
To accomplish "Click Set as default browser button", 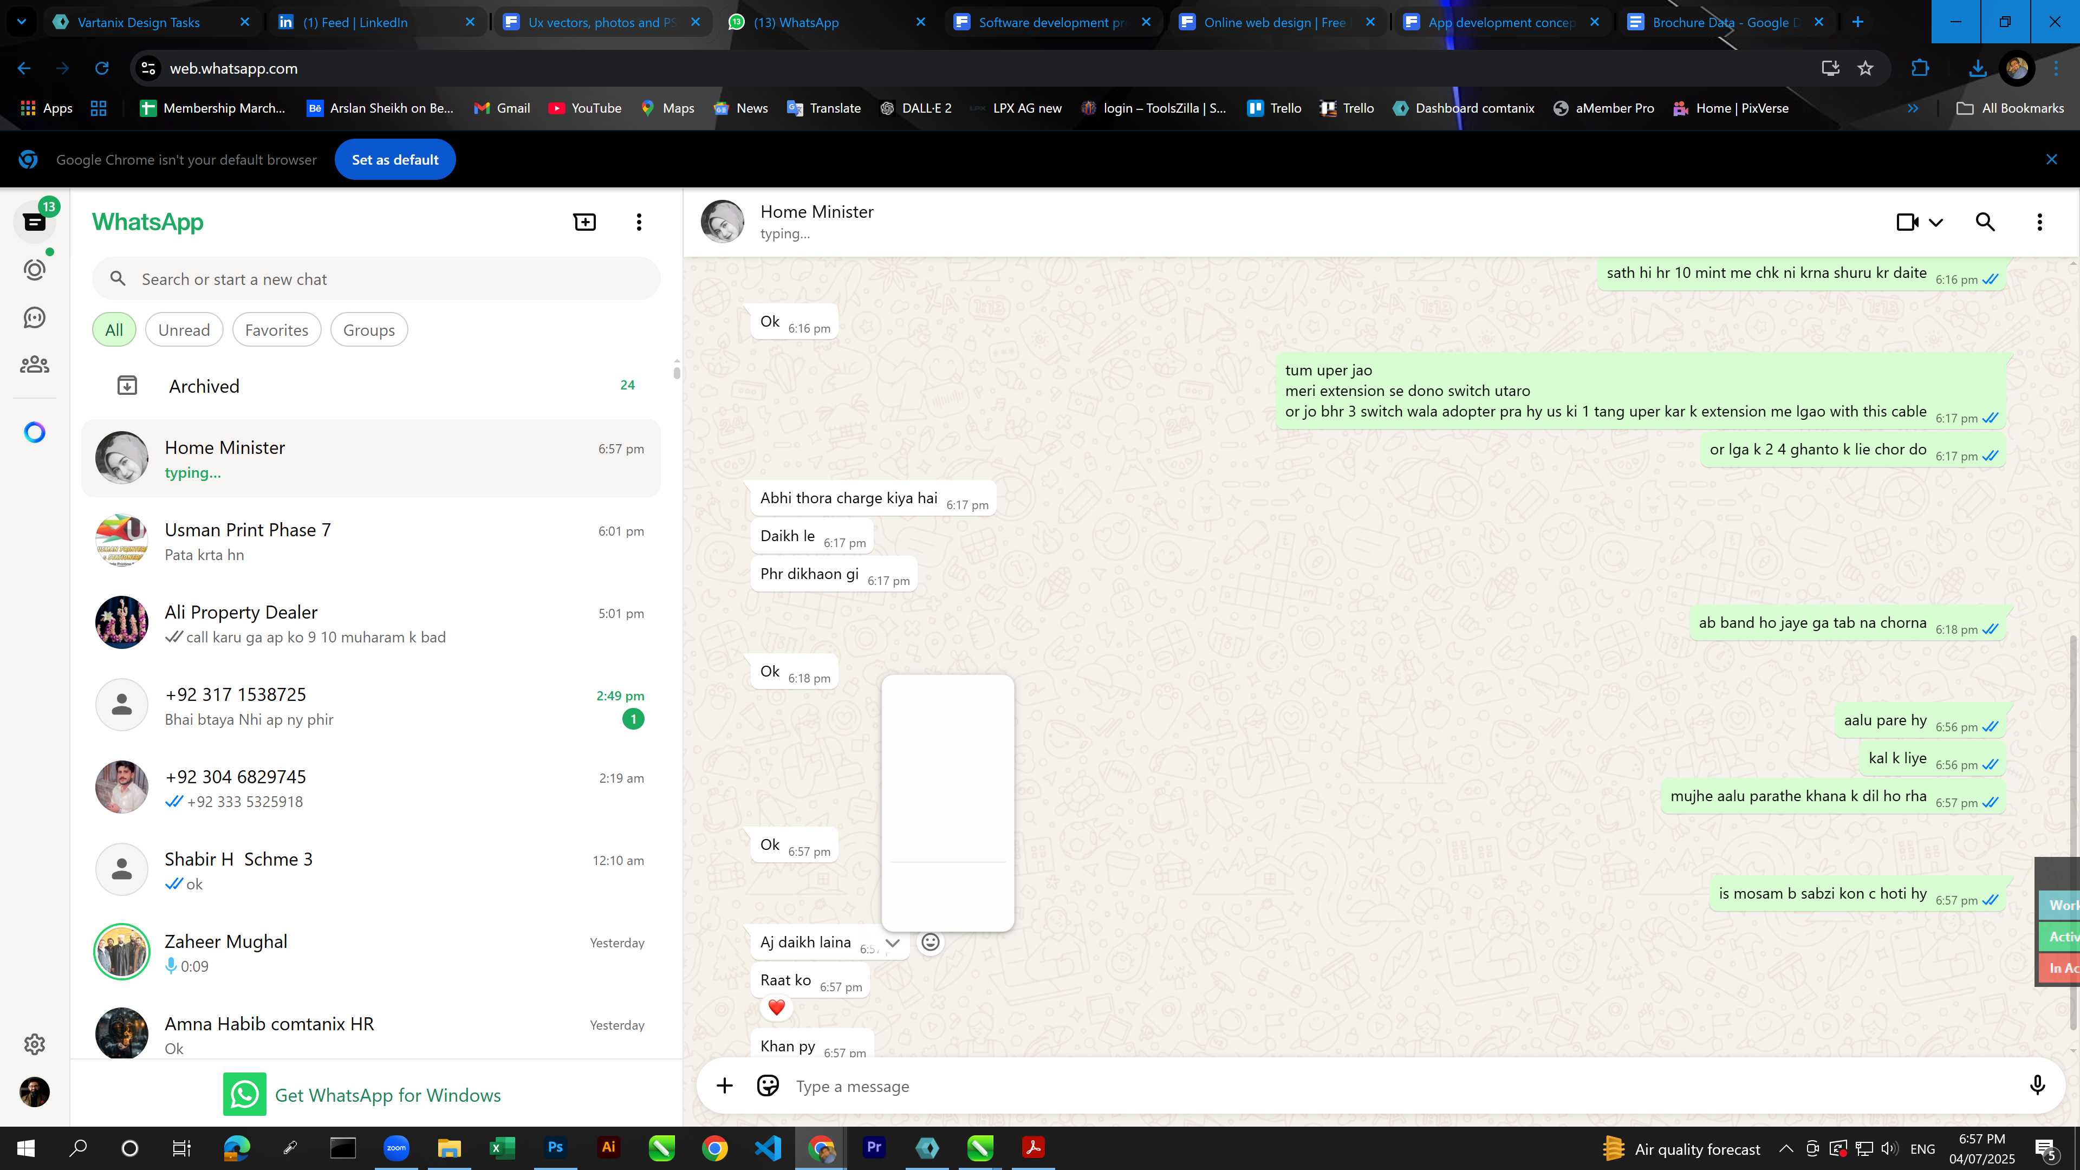I will tap(395, 160).
